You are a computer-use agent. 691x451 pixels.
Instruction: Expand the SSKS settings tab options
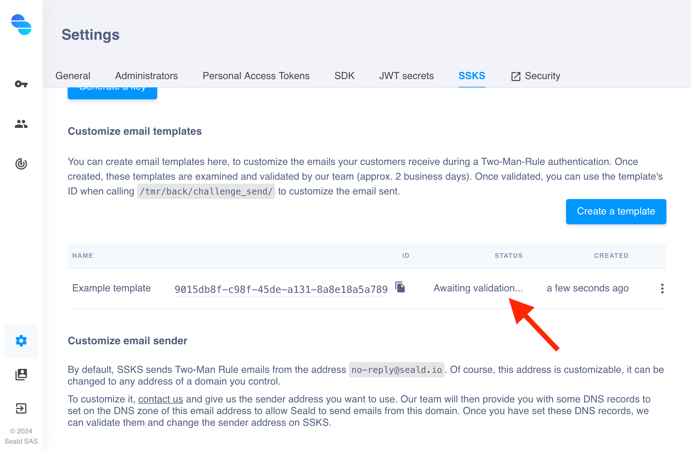point(471,76)
